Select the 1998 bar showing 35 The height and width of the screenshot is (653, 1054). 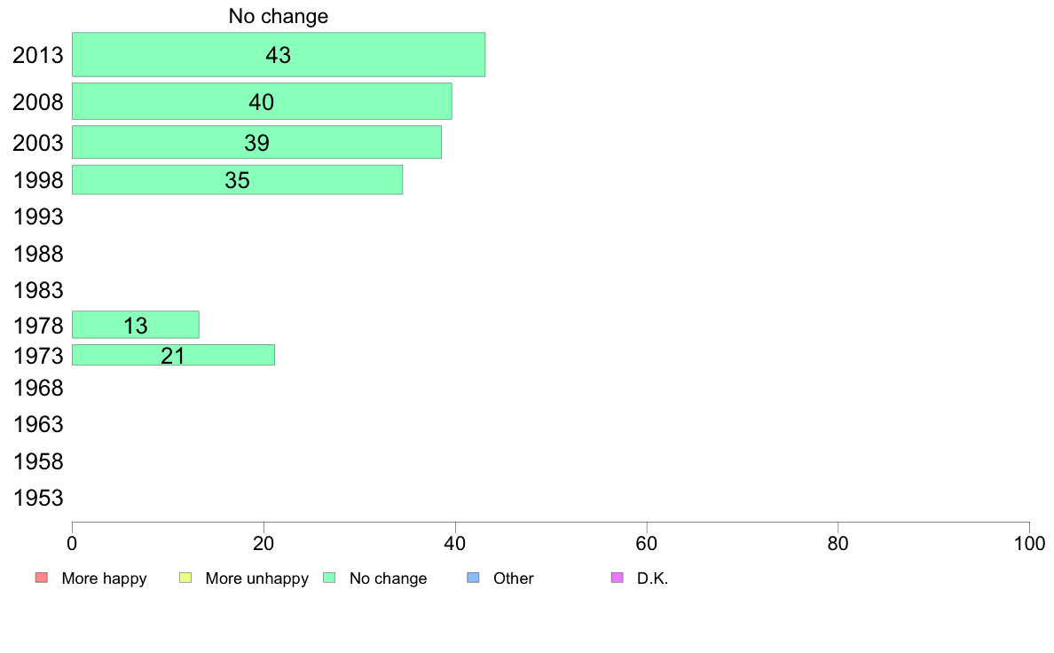pyautogui.click(x=237, y=179)
